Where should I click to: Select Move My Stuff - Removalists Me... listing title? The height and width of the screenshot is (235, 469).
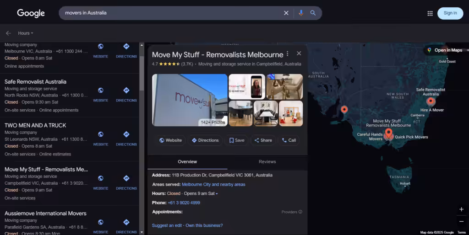coord(46,169)
